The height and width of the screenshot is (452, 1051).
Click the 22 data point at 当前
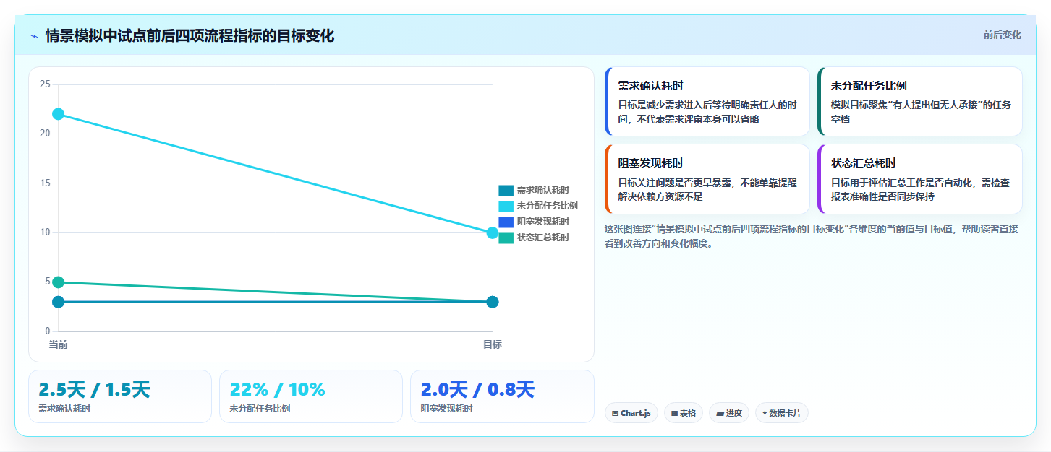click(x=59, y=114)
